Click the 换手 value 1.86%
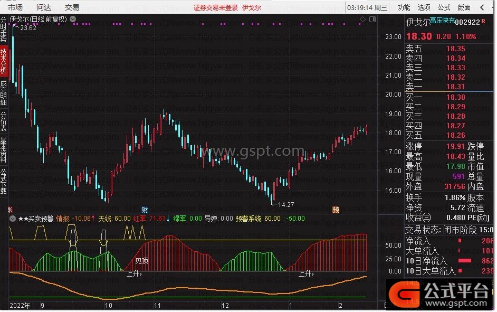The width and height of the screenshot is (497, 312). click(455, 197)
